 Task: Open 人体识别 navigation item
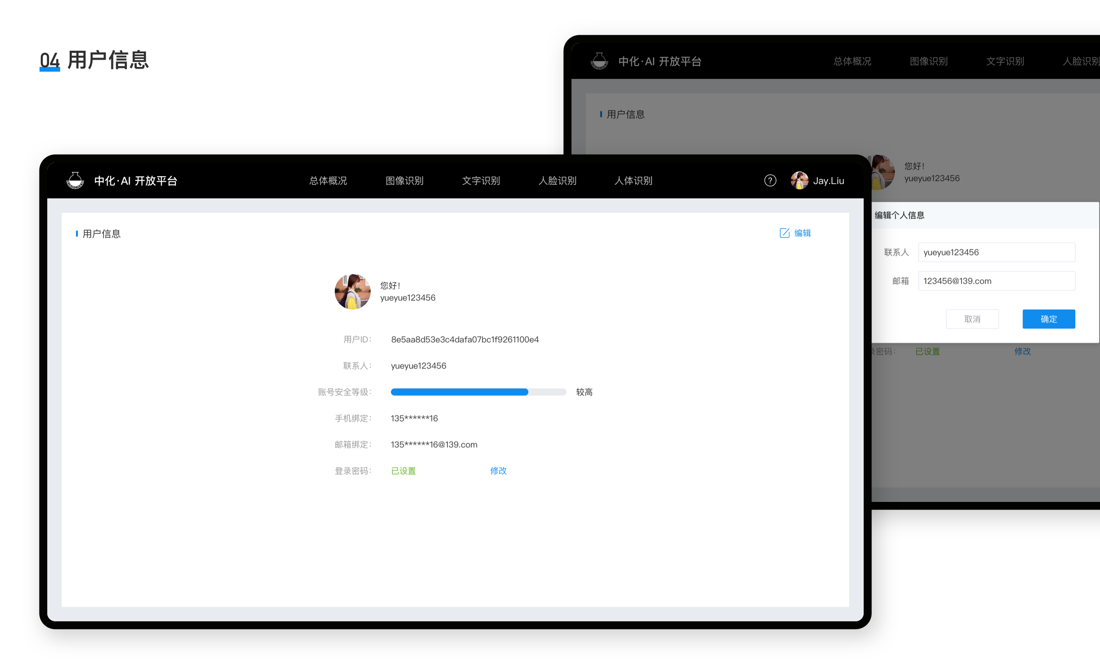634,180
